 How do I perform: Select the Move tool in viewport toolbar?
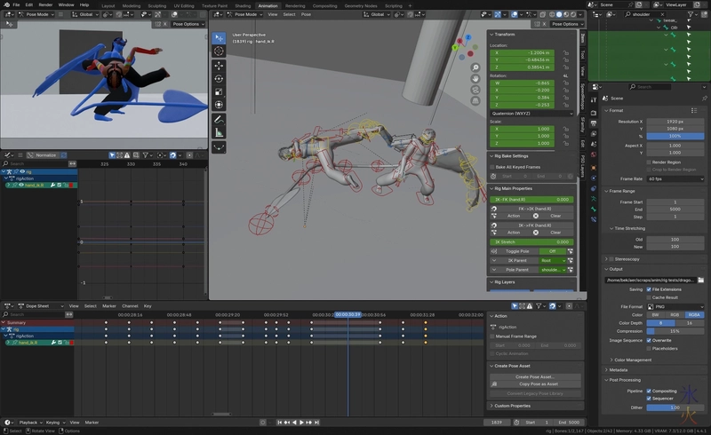pyautogui.click(x=219, y=65)
